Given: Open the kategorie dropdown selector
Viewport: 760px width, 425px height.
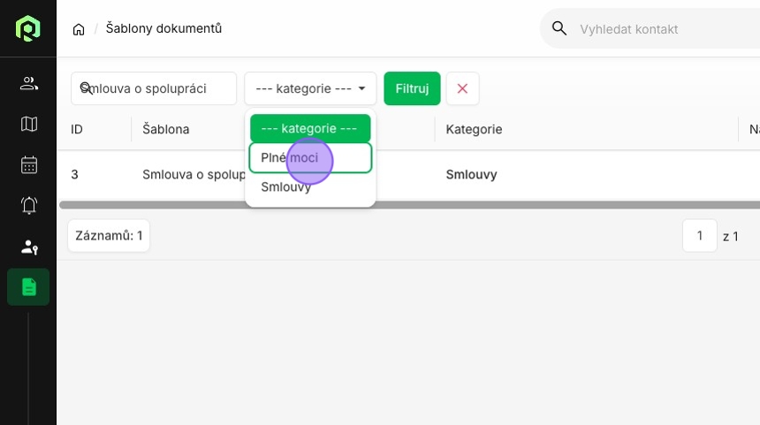Looking at the screenshot, I should [310, 88].
